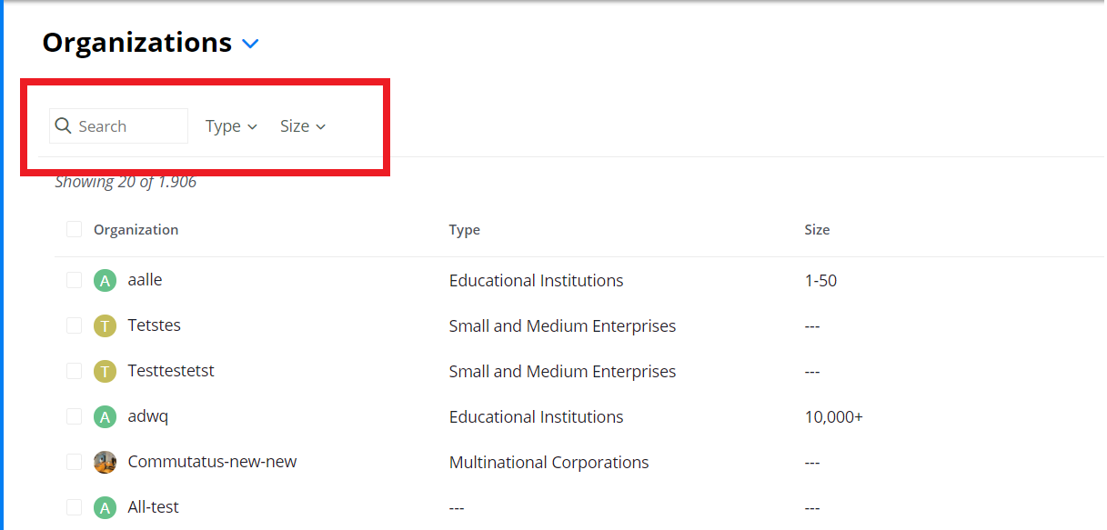The height and width of the screenshot is (530, 1107).
Task: Open the All-test organization link
Action: pyautogui.click(x=154, y=507)
